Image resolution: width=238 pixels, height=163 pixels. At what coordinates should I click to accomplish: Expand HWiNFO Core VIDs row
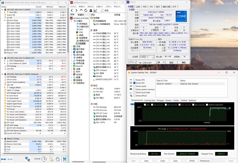(x=5, y=12)
